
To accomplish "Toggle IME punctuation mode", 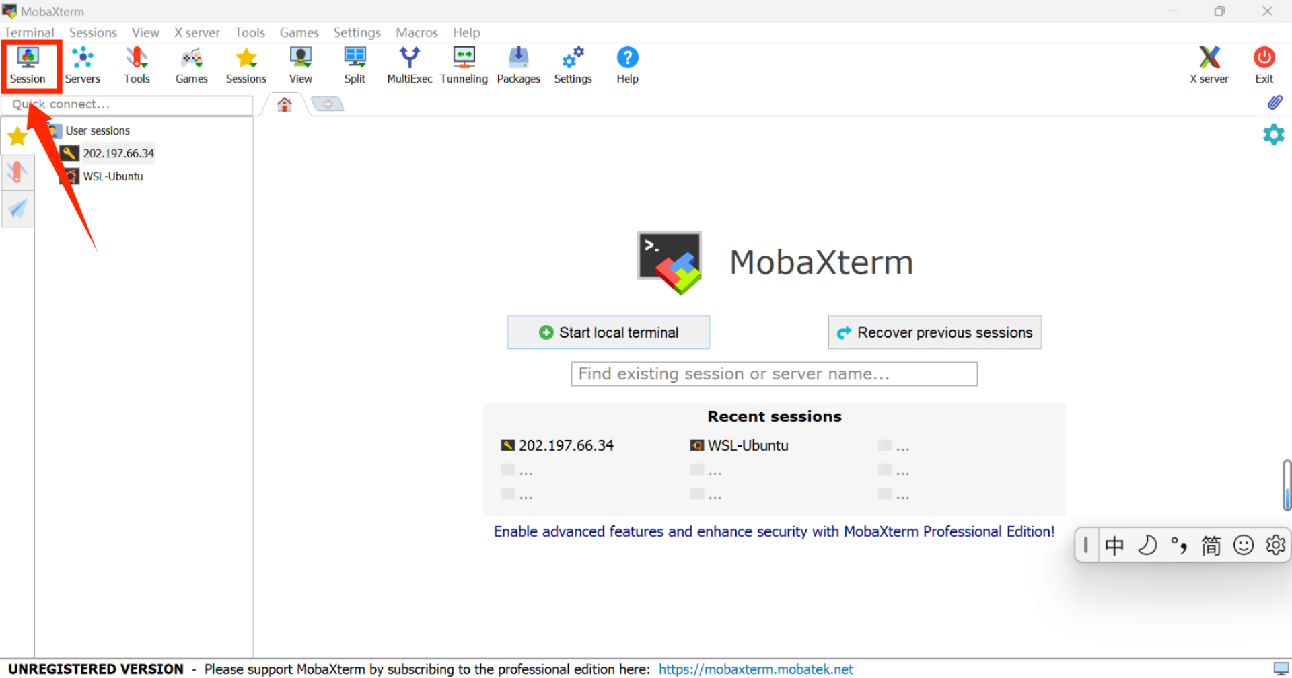I will coord(1179,545).
